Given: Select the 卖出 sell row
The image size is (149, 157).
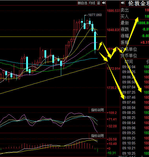Looking at the screenshot, I should tap(135, 10).
